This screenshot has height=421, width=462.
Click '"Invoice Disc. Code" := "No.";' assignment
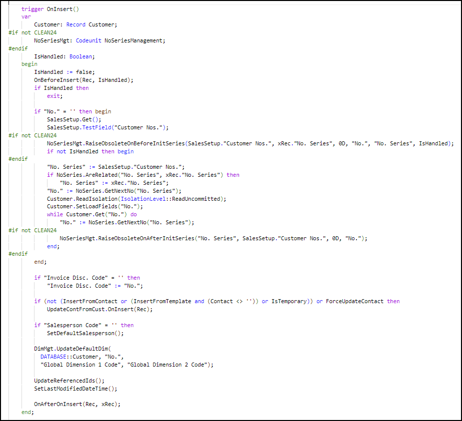95,286
